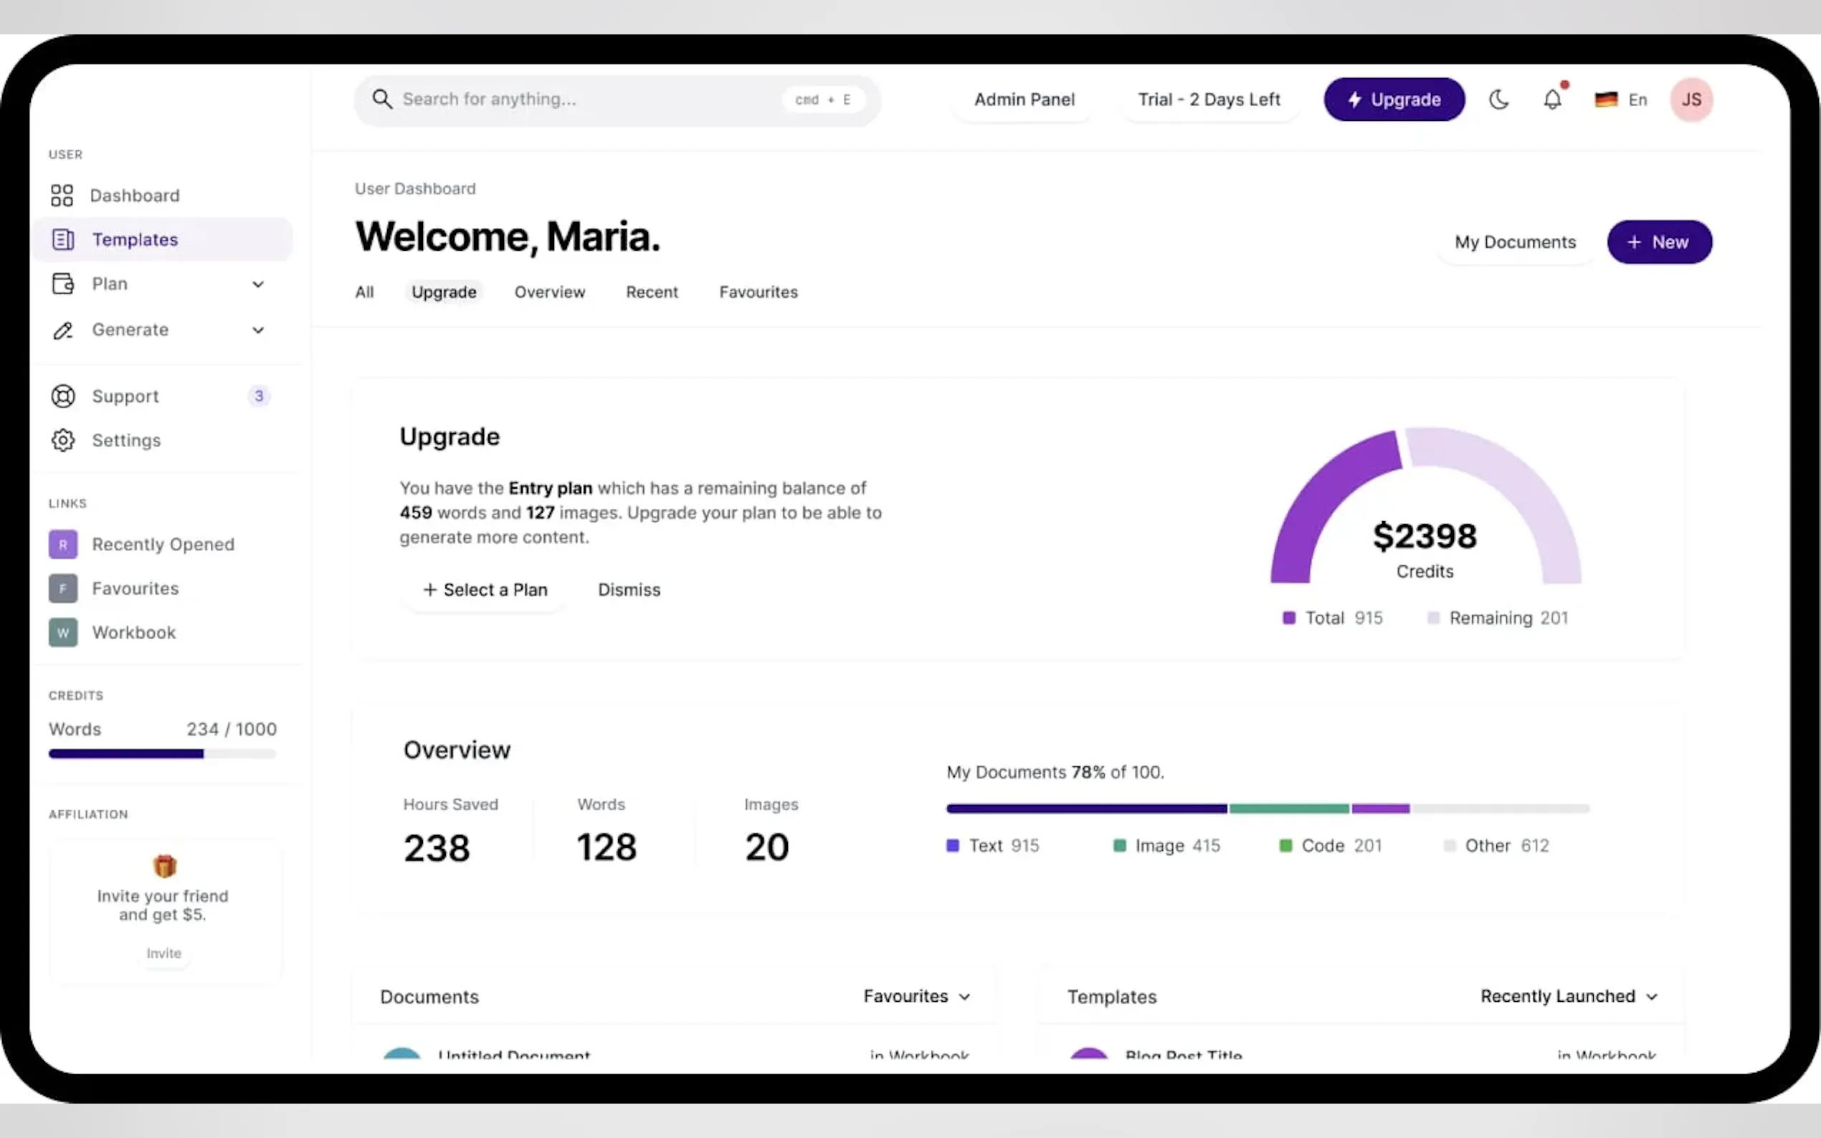Open Settings via gear icon

[x=62, y=440]
